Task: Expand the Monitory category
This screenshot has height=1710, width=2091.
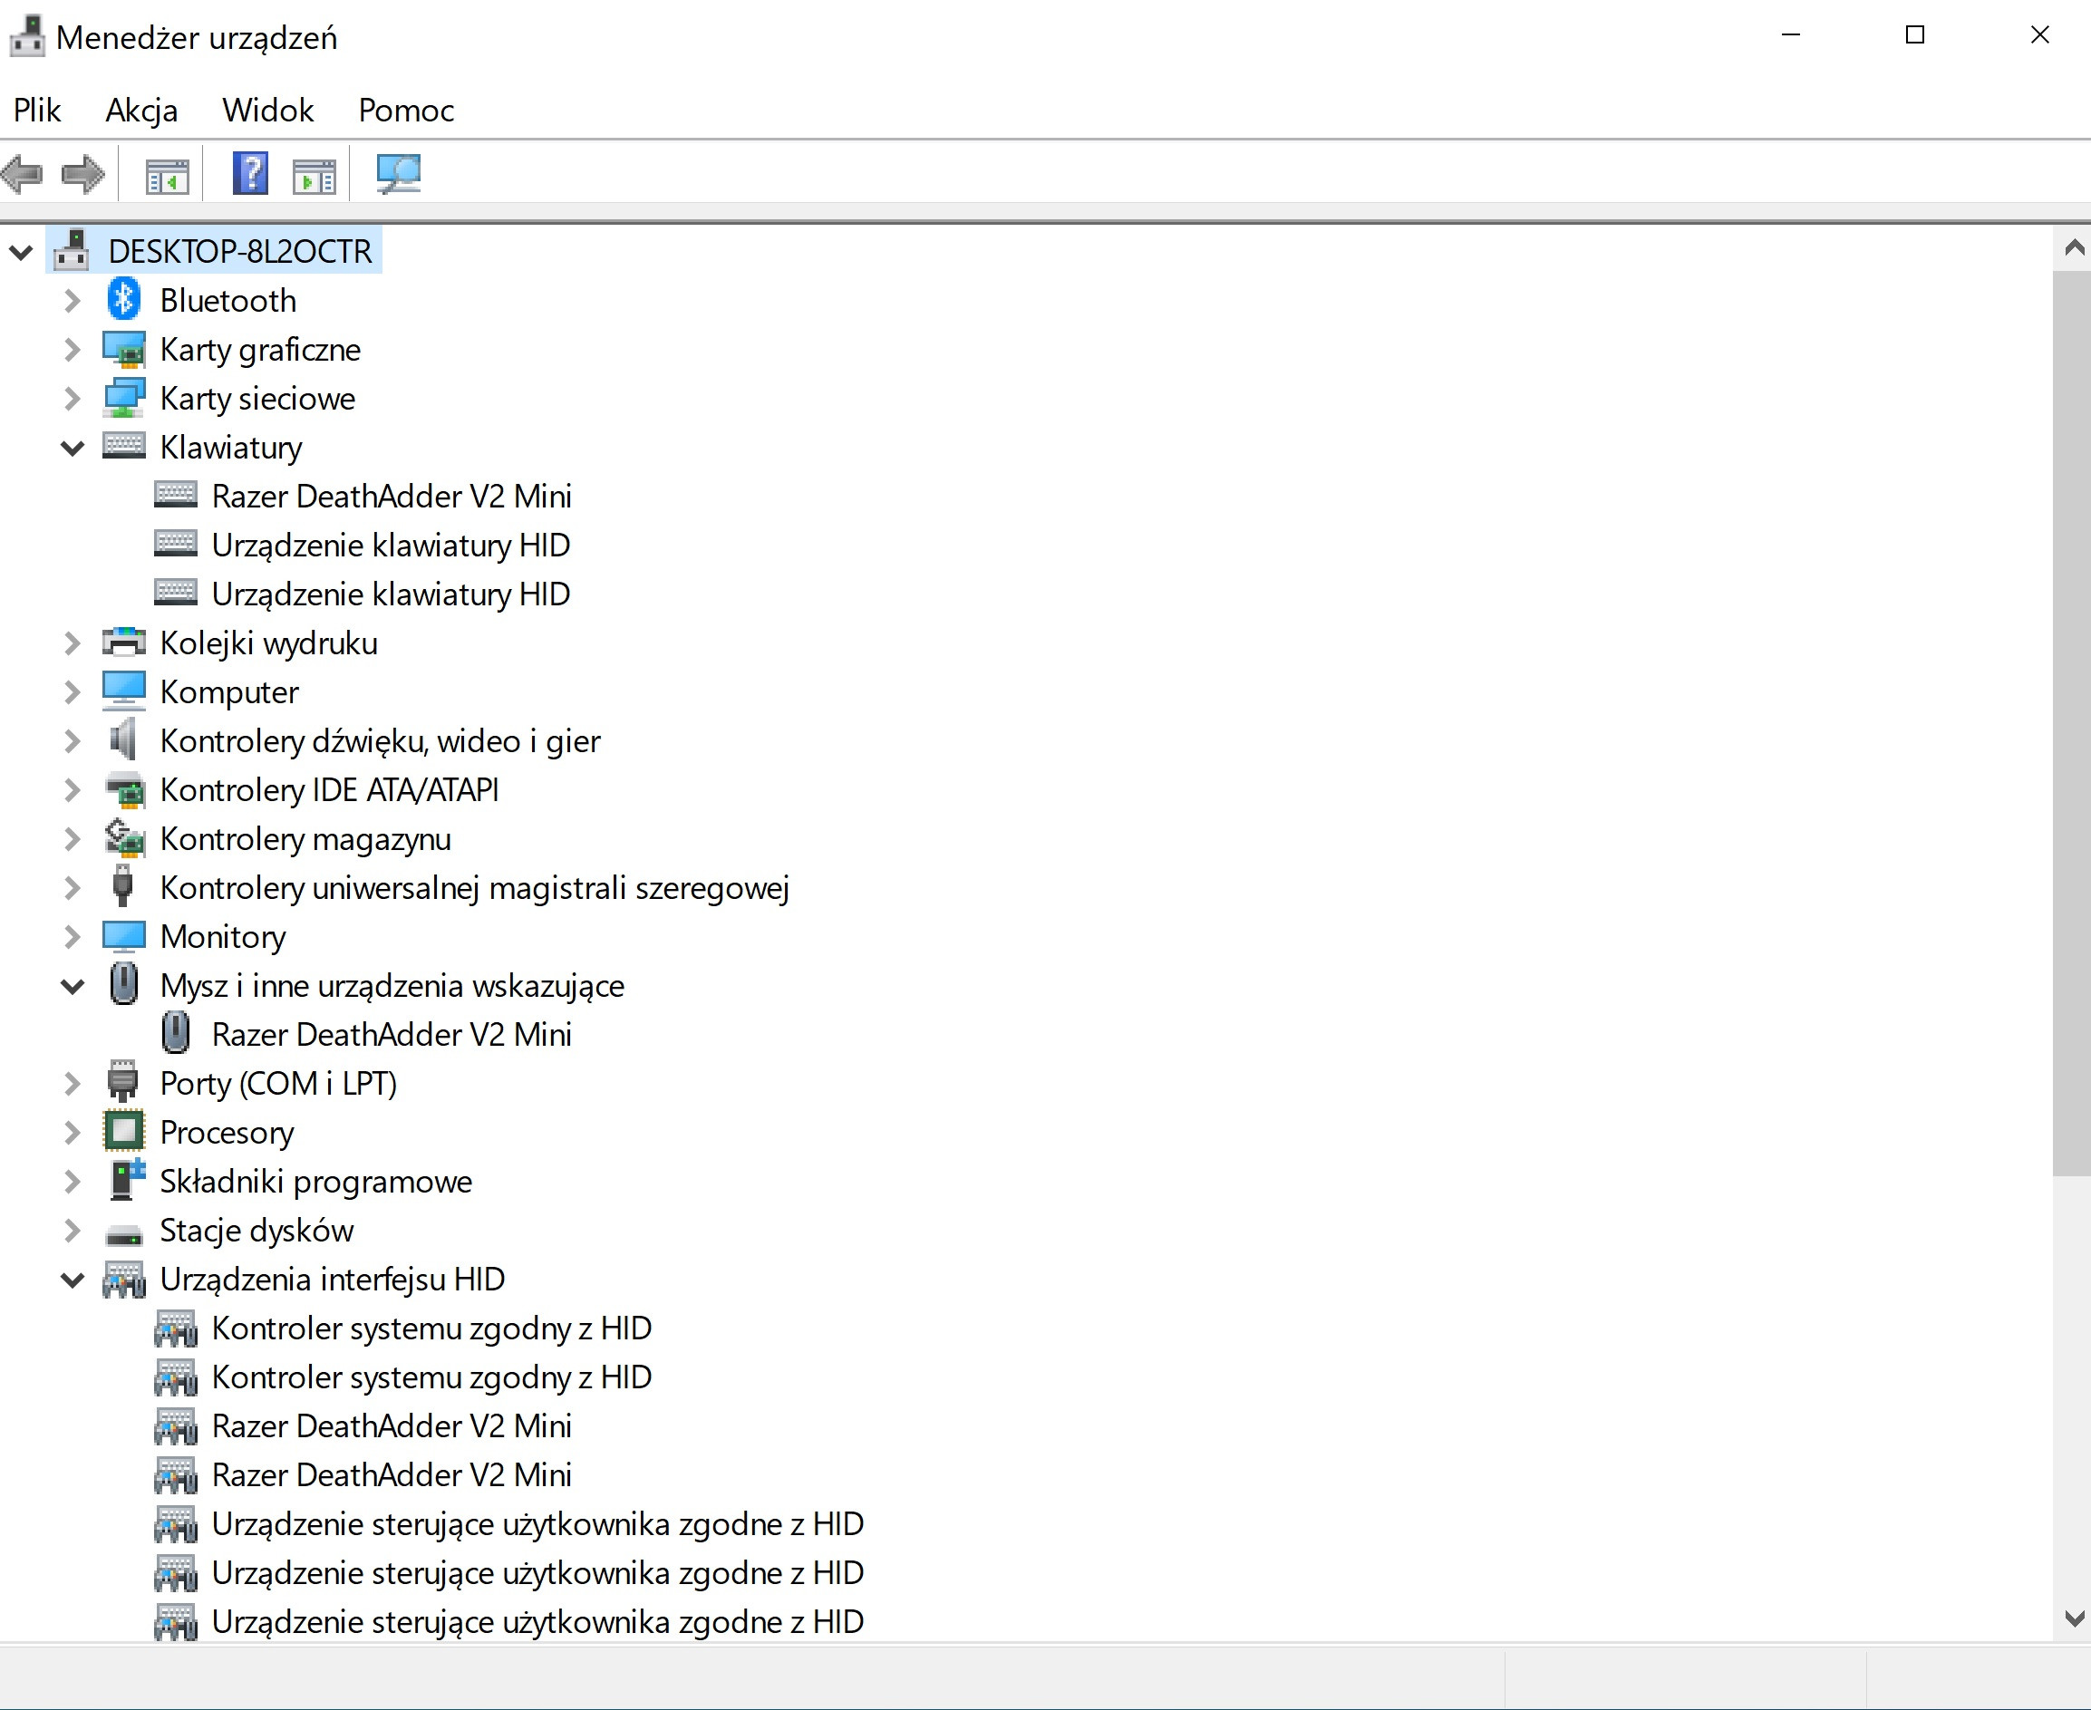Action: click(x=72, y=936)
